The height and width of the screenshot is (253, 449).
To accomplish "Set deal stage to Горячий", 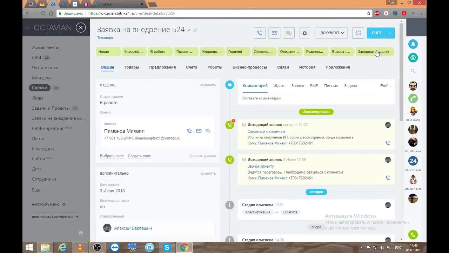I will point(238,52).
